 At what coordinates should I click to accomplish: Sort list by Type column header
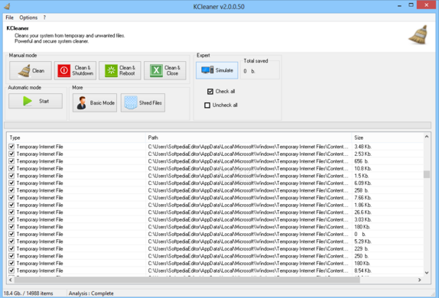tap(76, 138)
